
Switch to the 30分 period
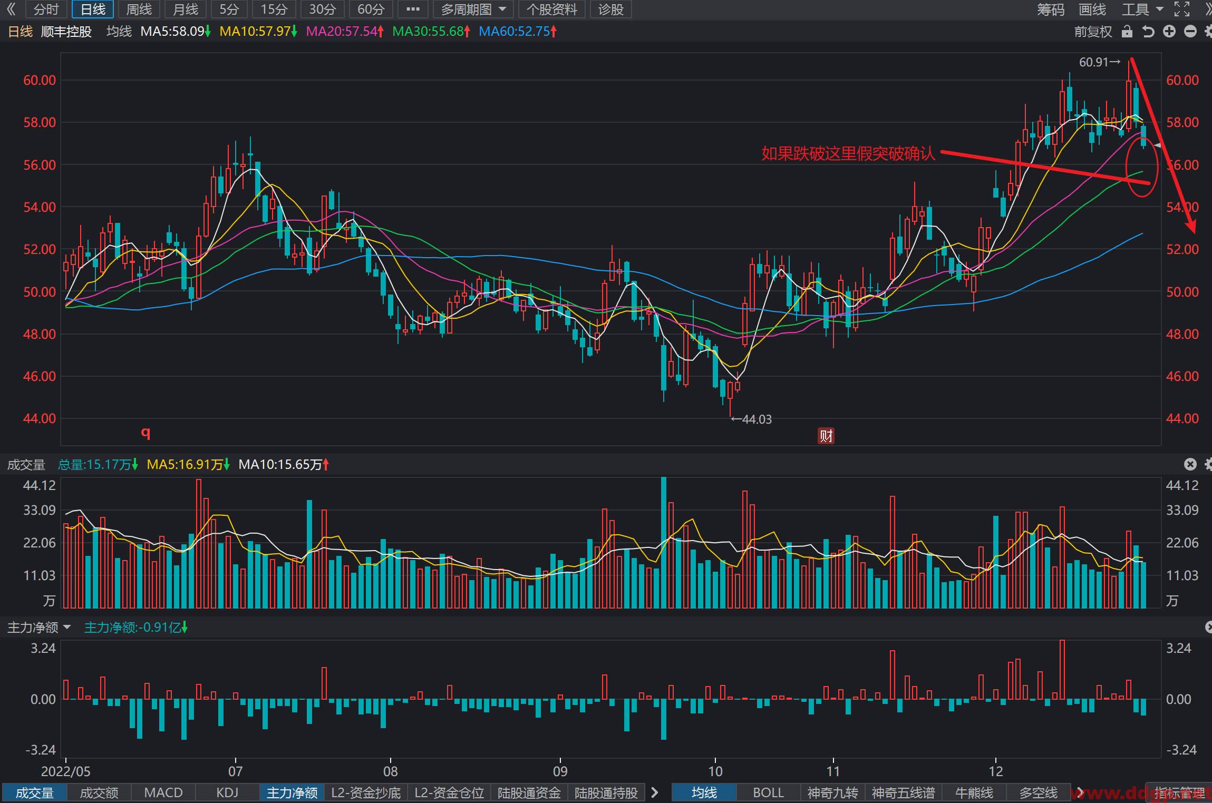tap(322, 9)
